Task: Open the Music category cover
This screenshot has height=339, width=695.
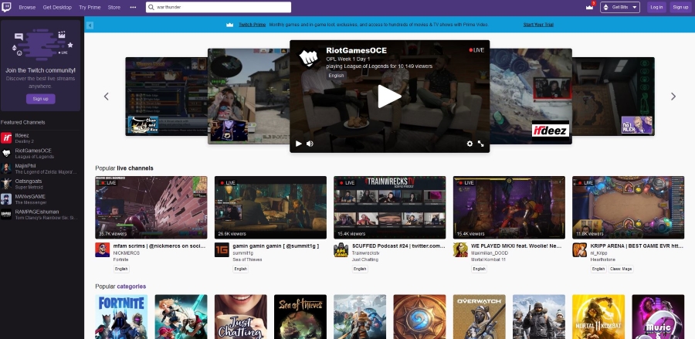Action: point(658,317)
